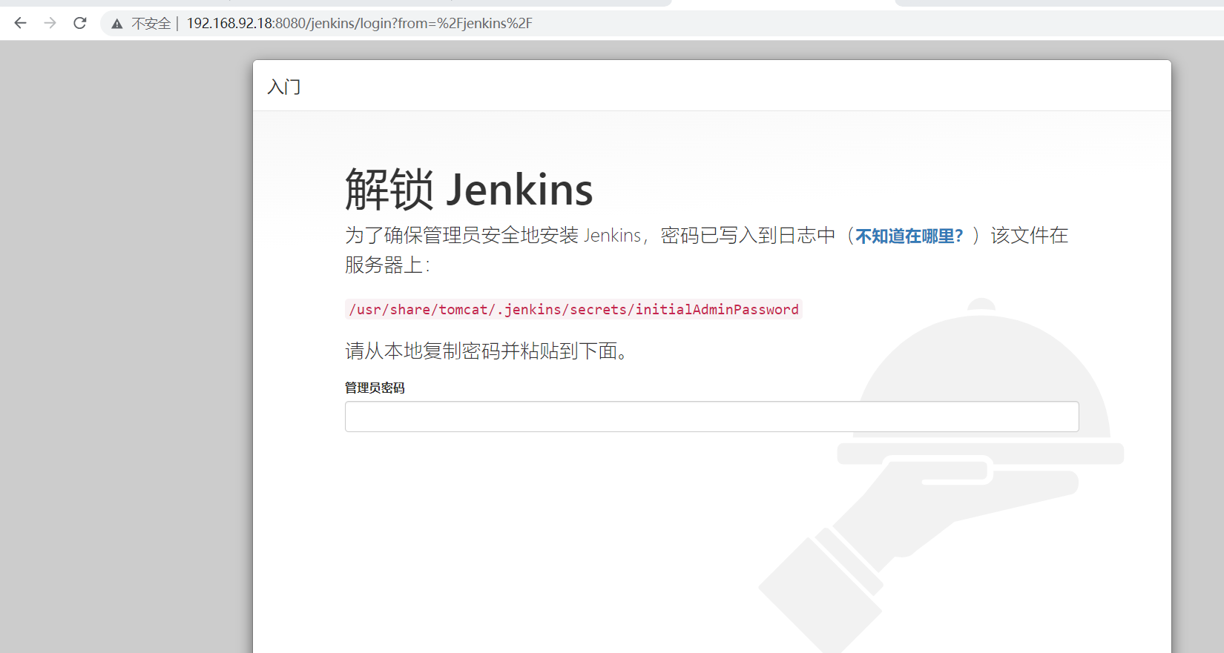This screenshot has height=653, width=1224.
Task: Select the URL in the address bar
Action: [x=359, y=23]
